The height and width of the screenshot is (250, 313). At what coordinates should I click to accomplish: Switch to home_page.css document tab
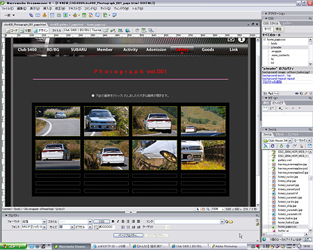[96, 24]
